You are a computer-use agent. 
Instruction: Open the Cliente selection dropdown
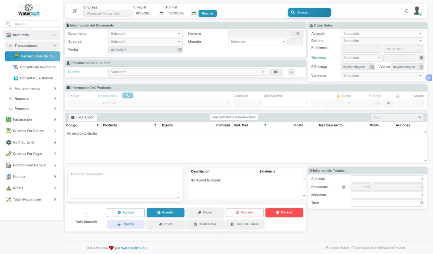[x=187, y=72]
